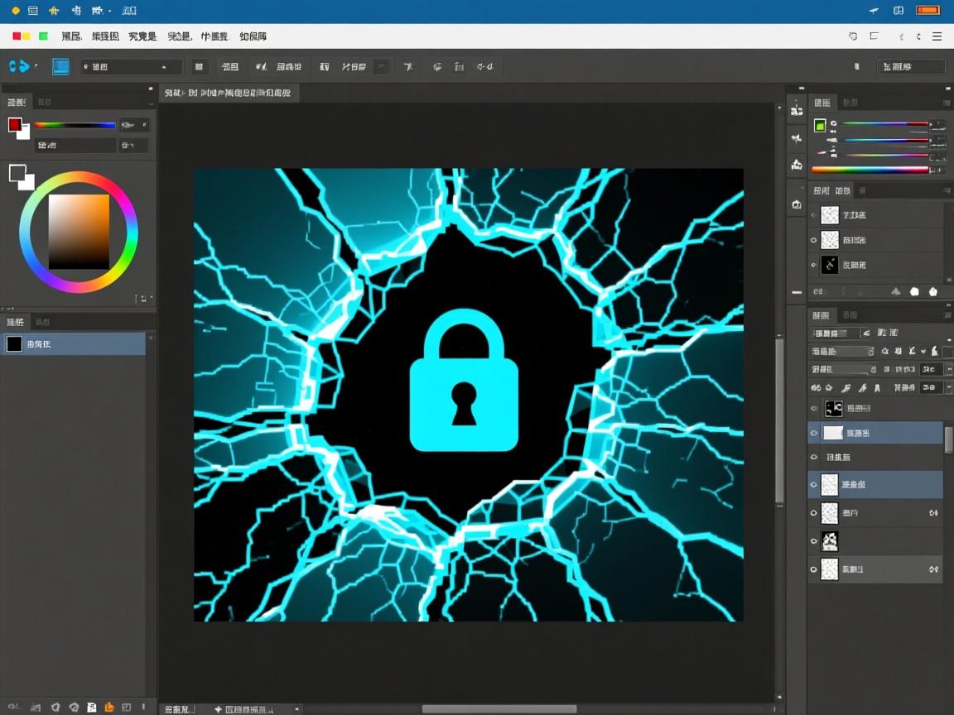
Task: Toggle visibility of the black-thumbnail layer in upper list
Action: click(x=813, y=265)
